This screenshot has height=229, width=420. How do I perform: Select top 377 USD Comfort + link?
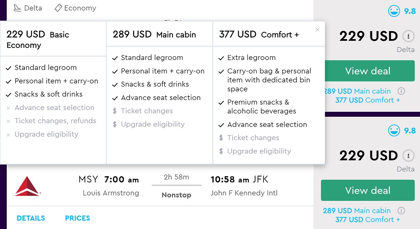[x=367, y=100]
